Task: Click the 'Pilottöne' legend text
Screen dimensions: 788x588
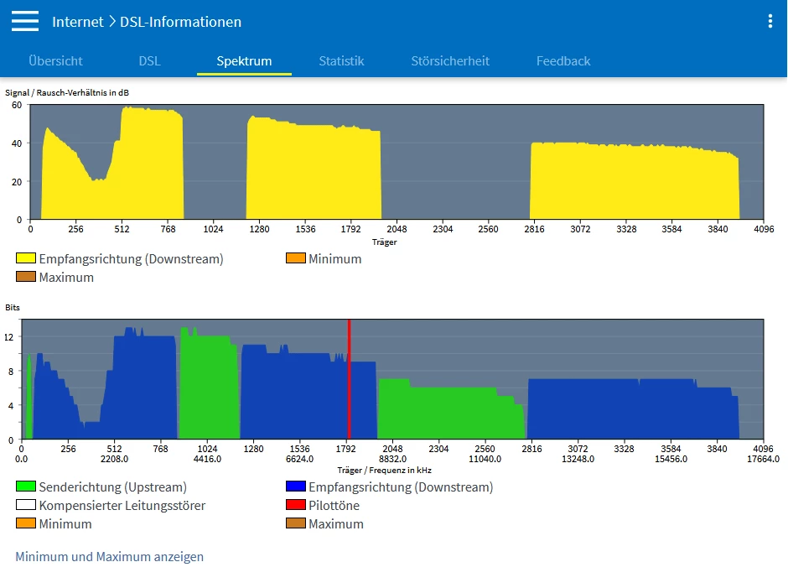Action: coord(334,506)
